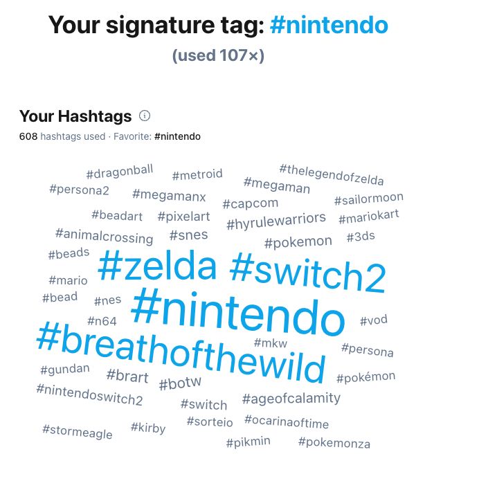Click the #animalcrossing hashtag
The image size is (479, 501).
click(x=104, y=237)
